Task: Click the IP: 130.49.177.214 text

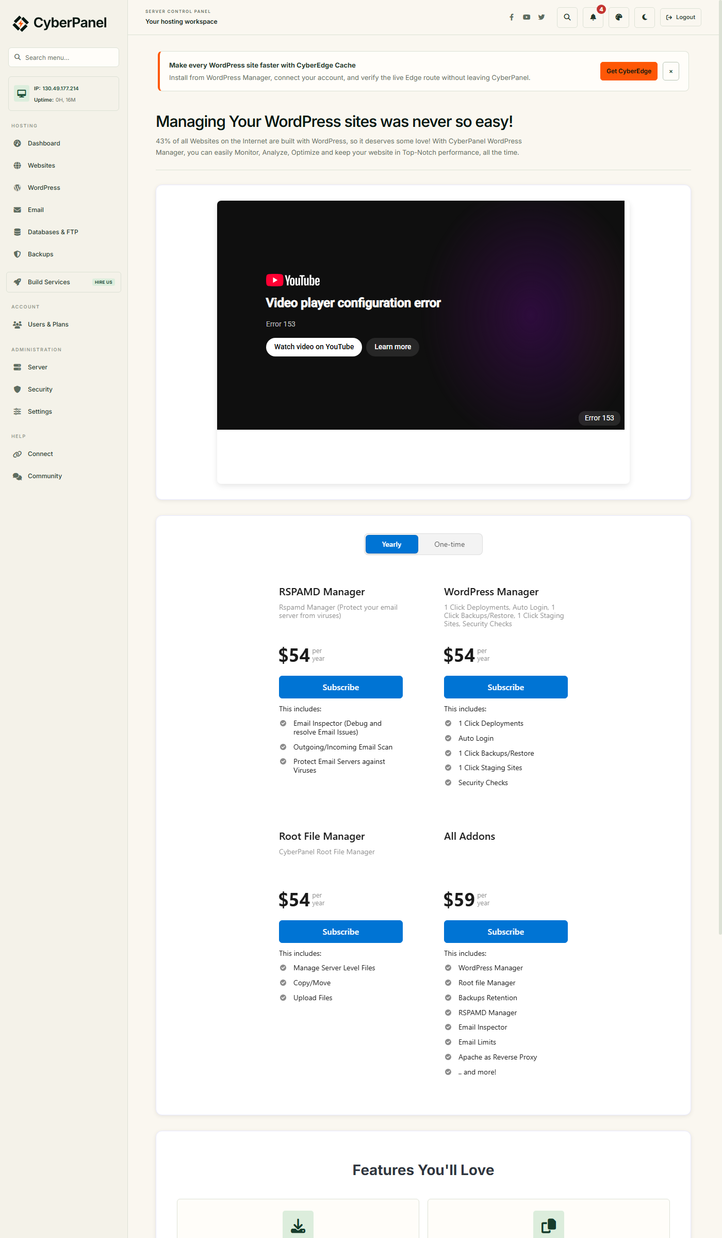Action: [56, 88]
